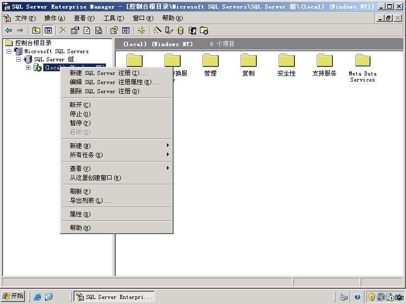Open the 工具(T) menu
This screenshot has height=304, width=406.
coord(114,18)
